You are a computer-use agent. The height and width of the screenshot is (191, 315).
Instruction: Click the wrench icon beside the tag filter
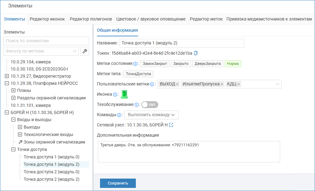[x=85, y=51]
